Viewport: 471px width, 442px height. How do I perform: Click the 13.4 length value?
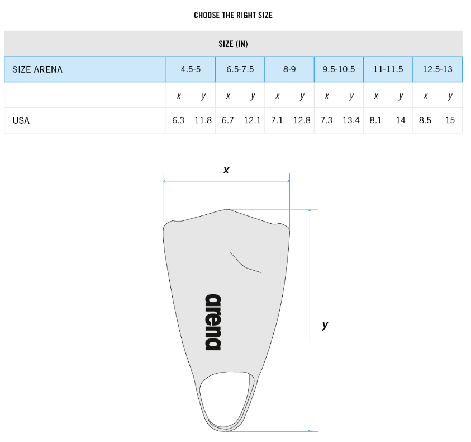351,120
